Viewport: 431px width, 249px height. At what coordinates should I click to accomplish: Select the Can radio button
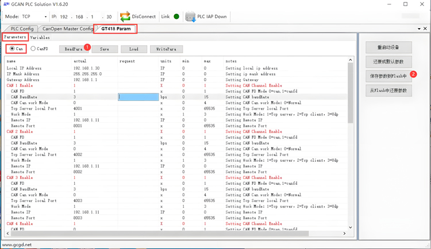click(13, 49)
